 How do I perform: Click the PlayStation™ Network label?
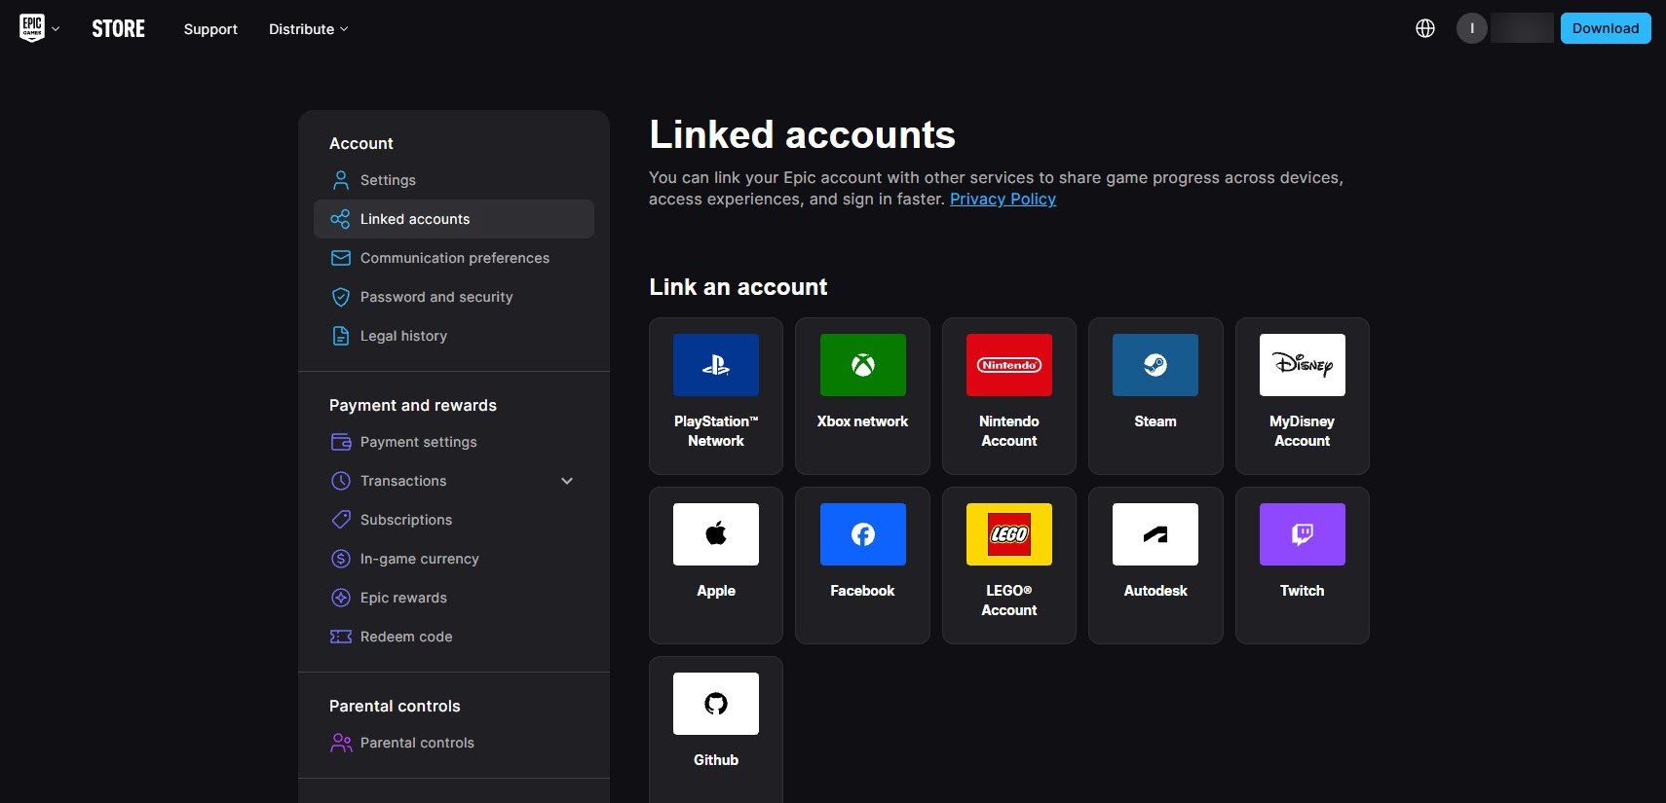tap(716, 431)
